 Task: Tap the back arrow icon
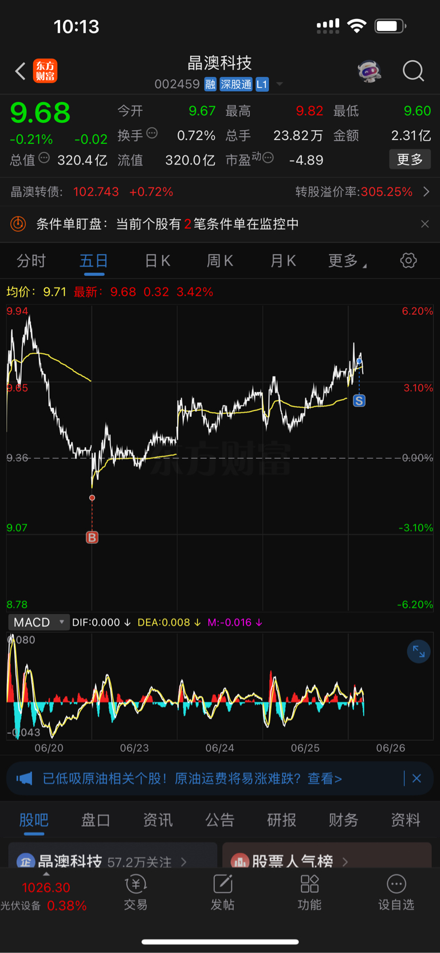coord(21,71)
